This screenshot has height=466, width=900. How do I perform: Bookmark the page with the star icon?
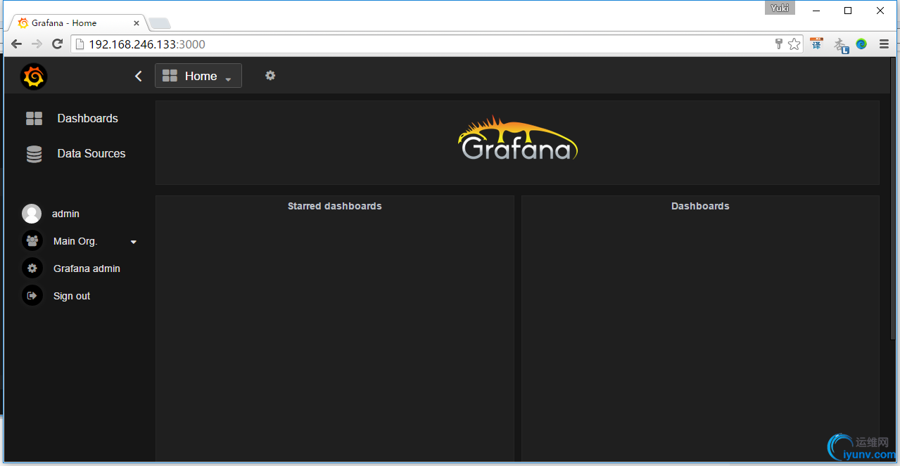[794, 44]
